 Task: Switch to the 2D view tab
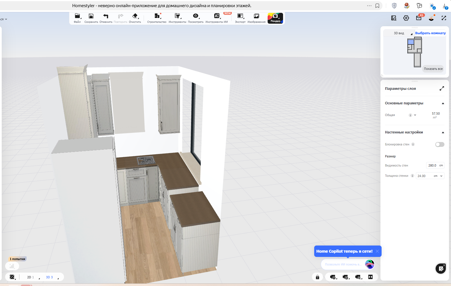(30, 277)
